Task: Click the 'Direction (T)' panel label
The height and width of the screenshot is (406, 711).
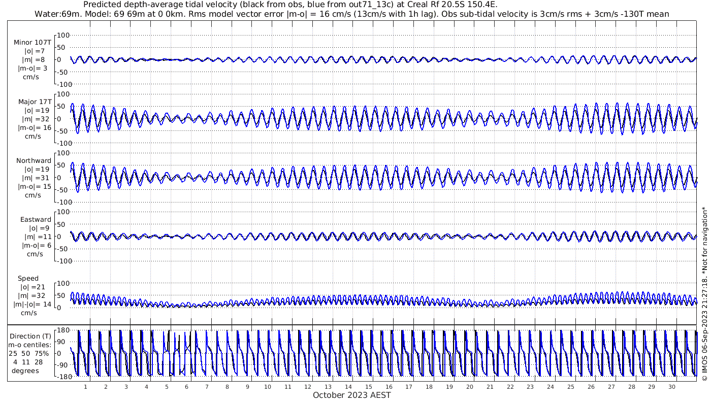Action: coord(31,336)
